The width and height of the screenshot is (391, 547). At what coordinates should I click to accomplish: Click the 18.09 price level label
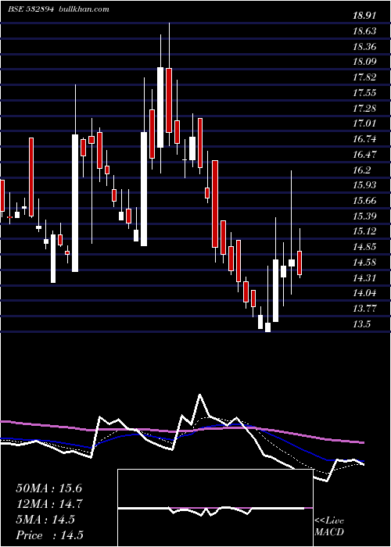click(364, 62)
